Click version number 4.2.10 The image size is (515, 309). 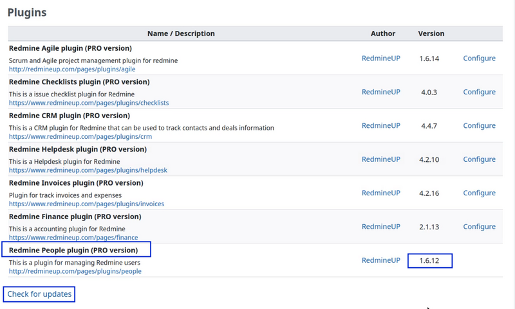429,160
